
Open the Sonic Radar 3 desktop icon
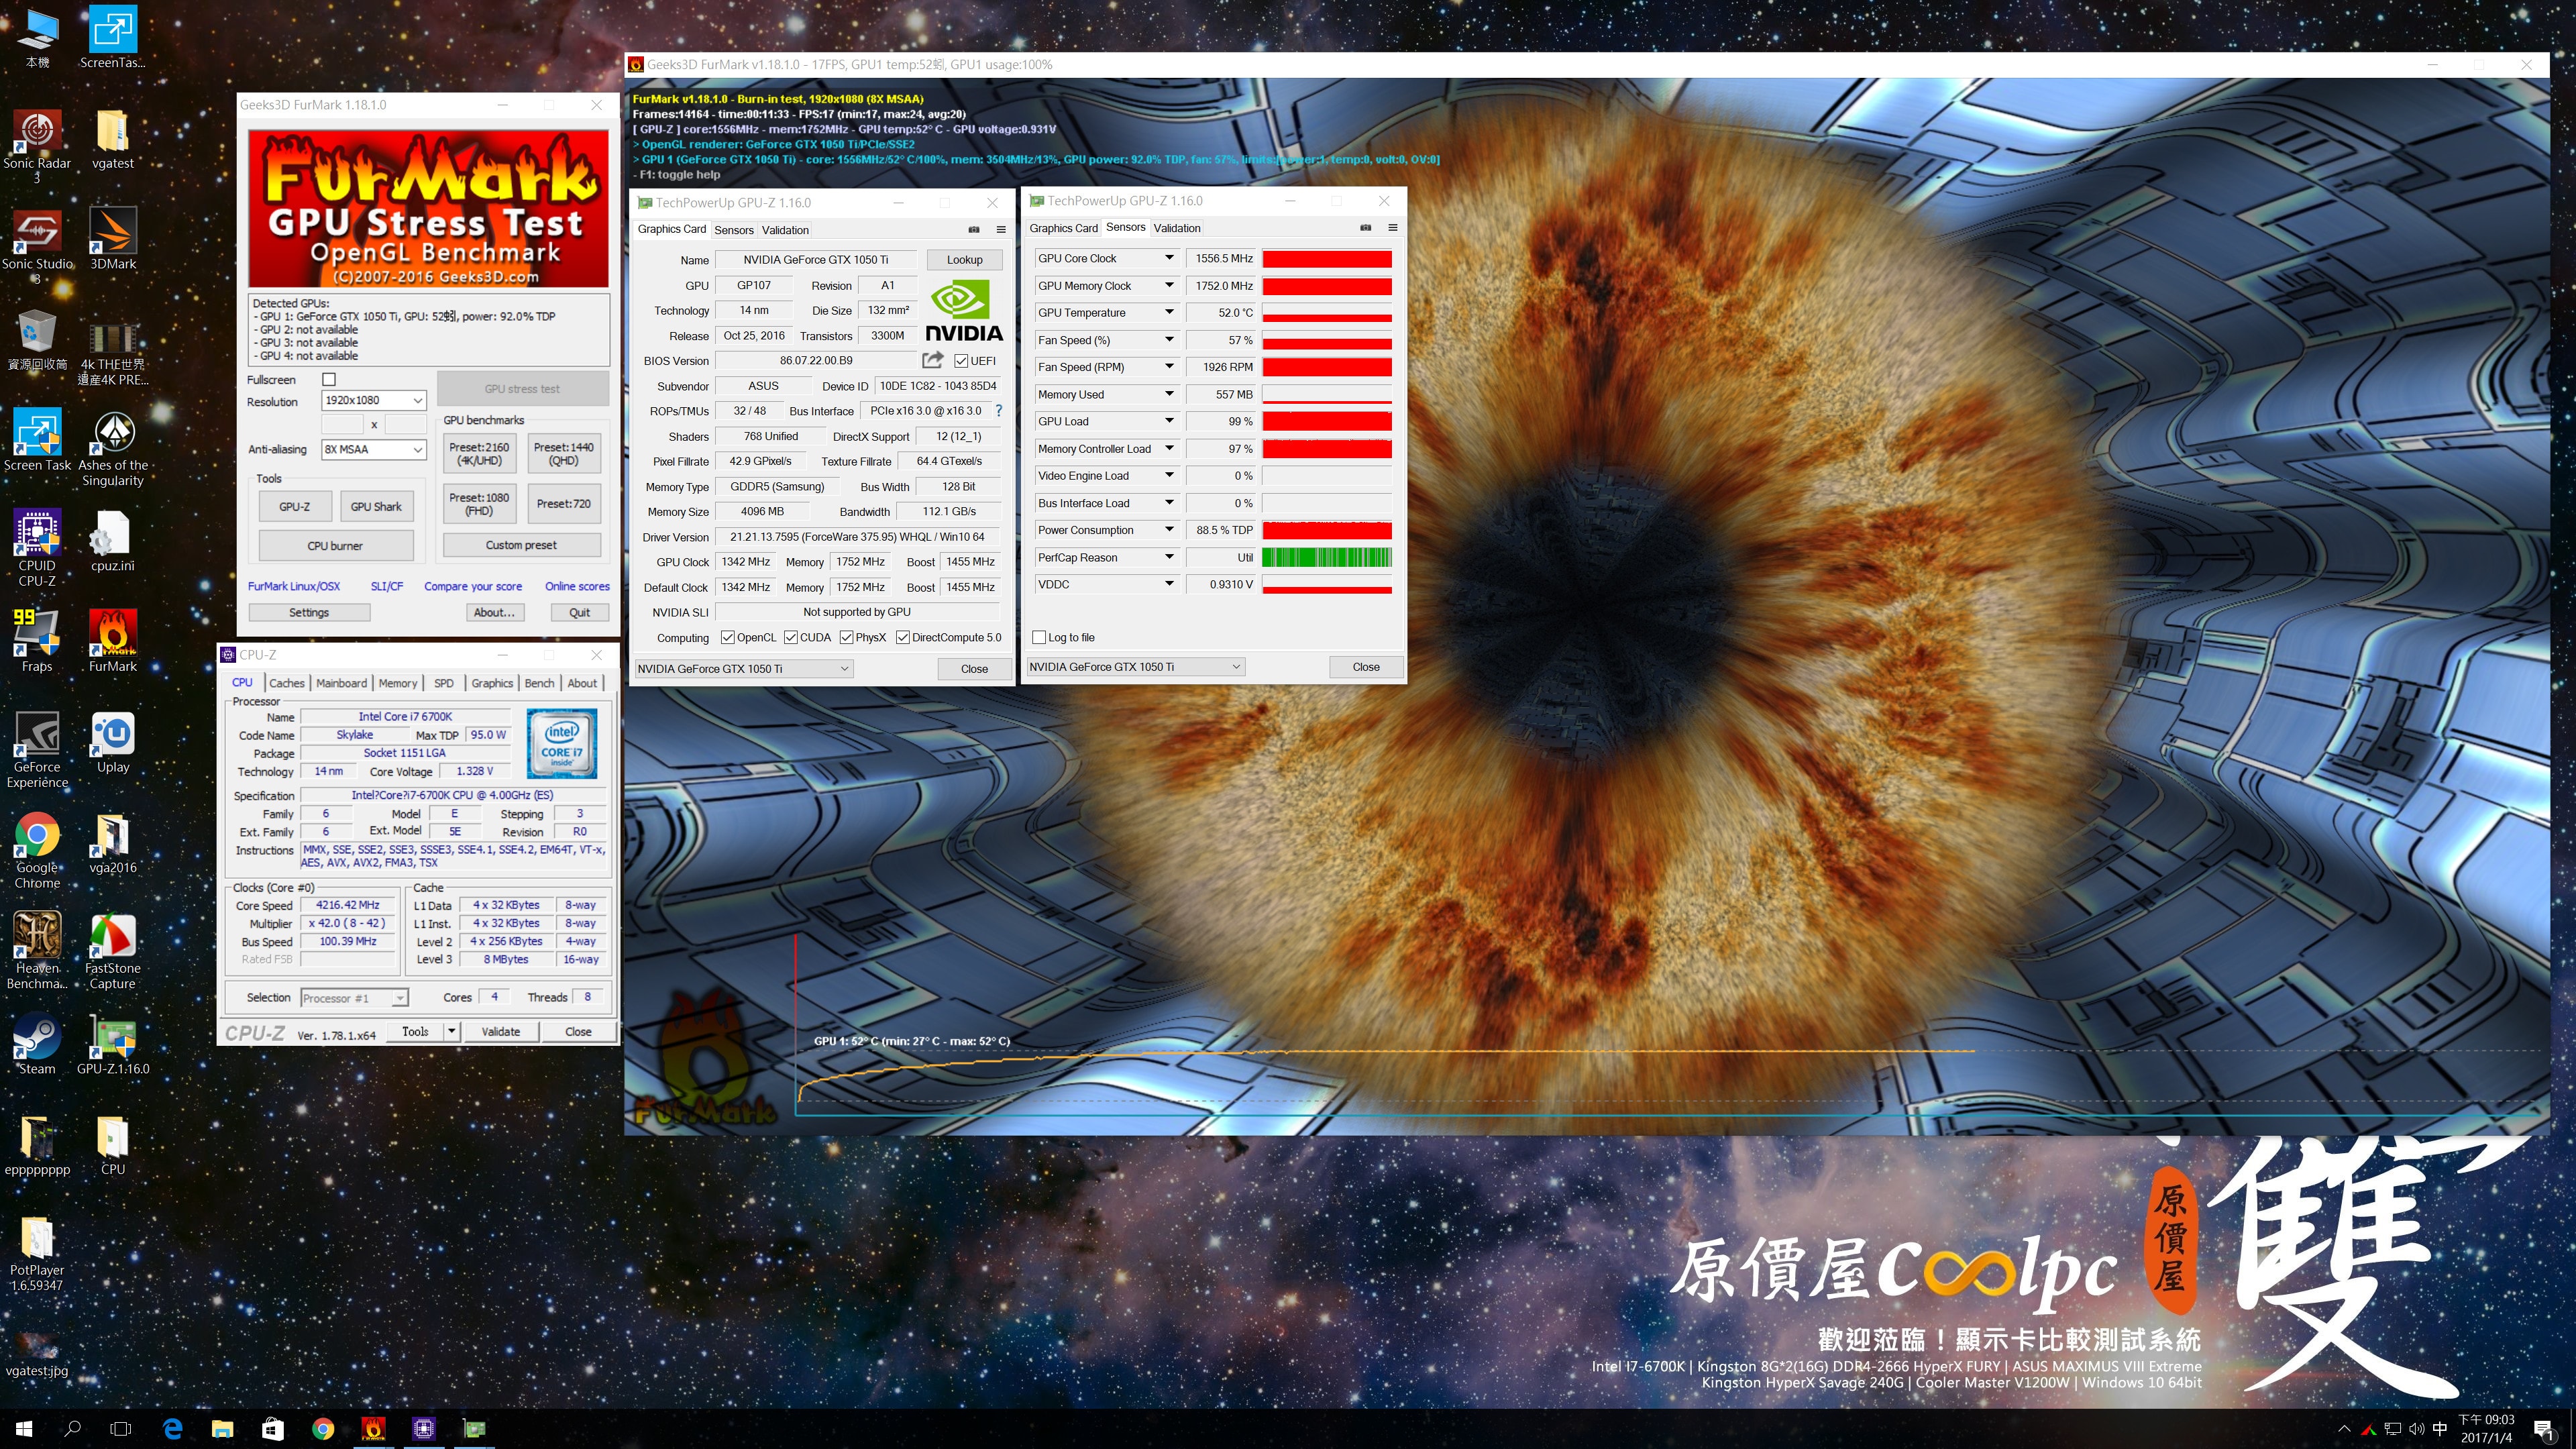point(37,146)
